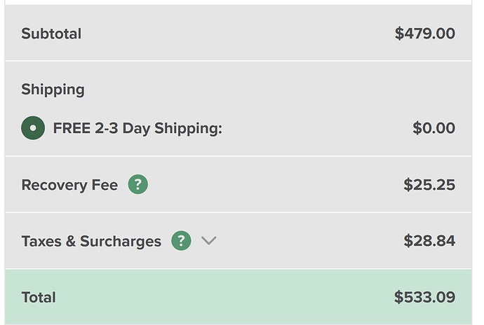484x325 pixels.
Task: Click the Total label
Action: tap(39, 298)
